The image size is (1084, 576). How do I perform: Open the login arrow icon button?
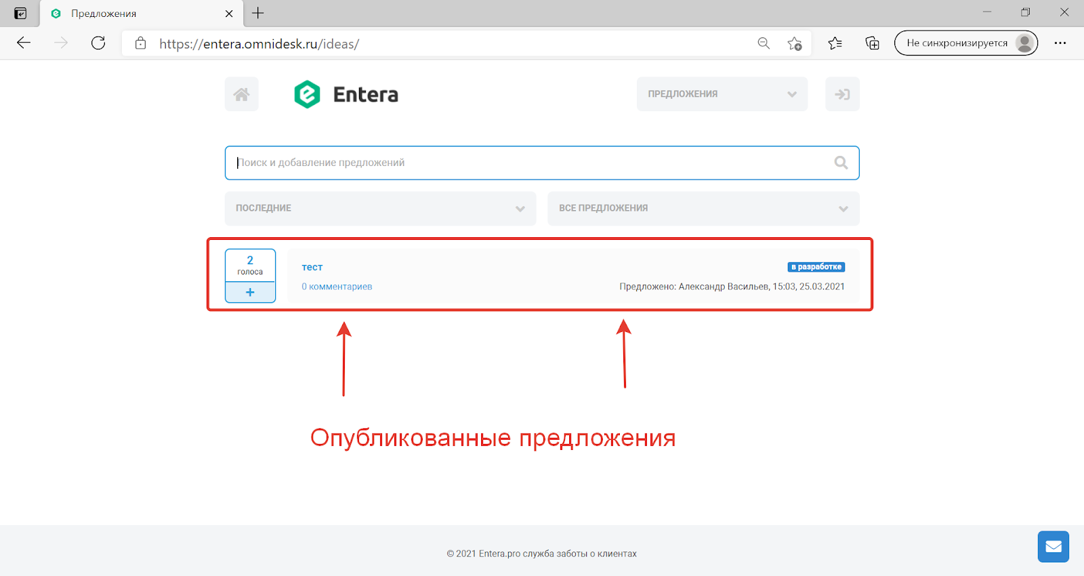(842, 94)
